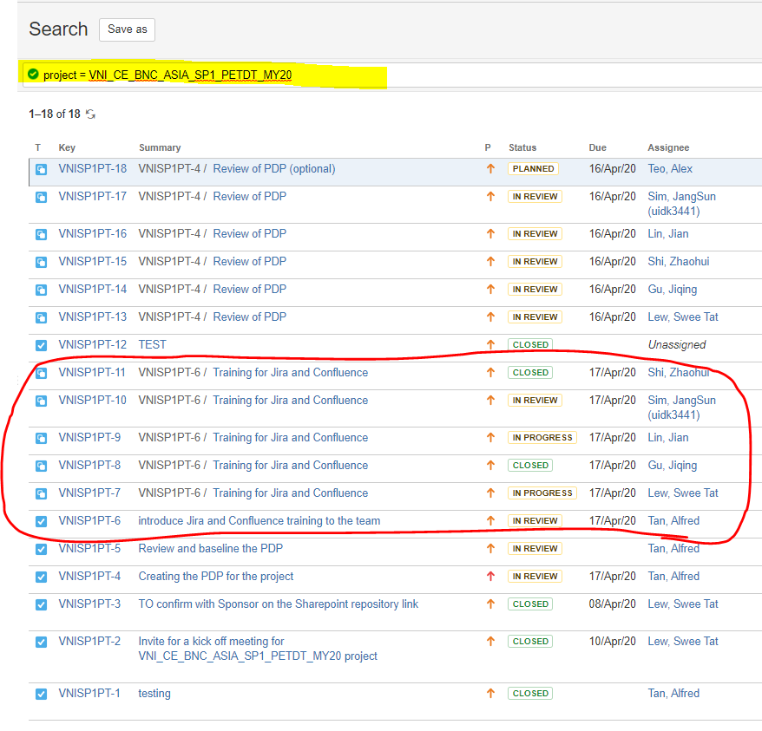Click due date 10/Apr/20
The image size is (762, 731).
click(613, 641)
